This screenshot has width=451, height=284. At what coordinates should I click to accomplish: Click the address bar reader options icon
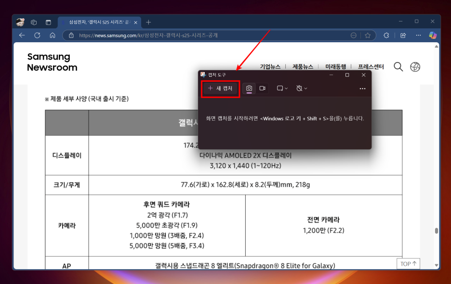point(354,35)
